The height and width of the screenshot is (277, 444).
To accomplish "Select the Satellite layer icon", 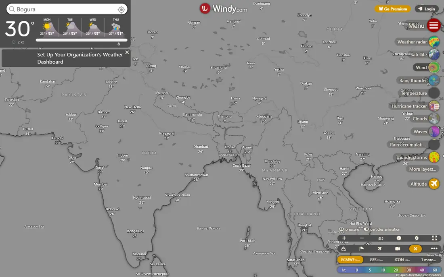I will point(434,54).
